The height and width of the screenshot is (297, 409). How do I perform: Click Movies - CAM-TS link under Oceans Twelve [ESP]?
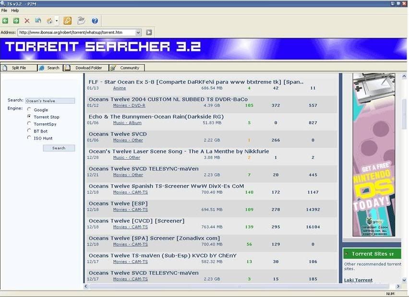pyautogui.click(x=131, y=210)
